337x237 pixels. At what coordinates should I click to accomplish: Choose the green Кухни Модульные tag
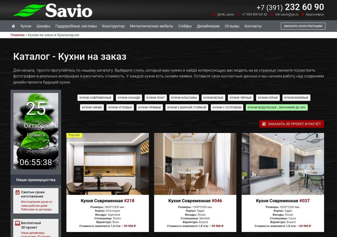point(276,108)
